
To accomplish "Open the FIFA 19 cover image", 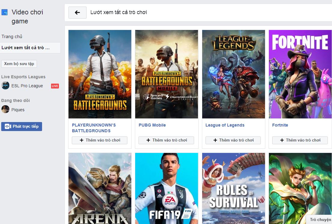I will click(167, 189).
